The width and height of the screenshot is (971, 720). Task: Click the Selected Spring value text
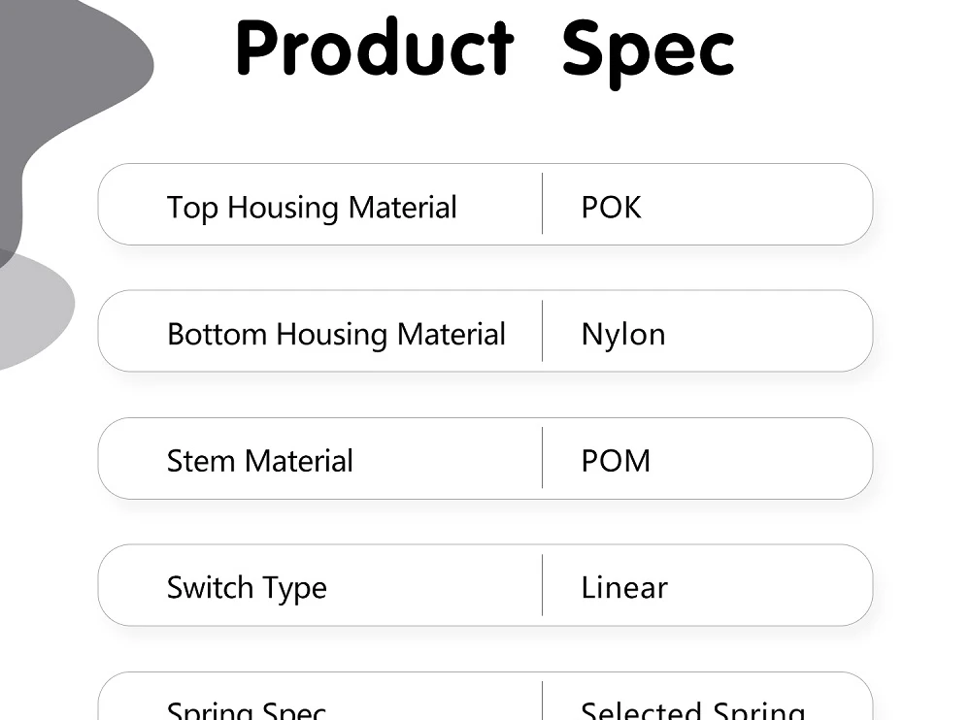[x=692, y=710]
